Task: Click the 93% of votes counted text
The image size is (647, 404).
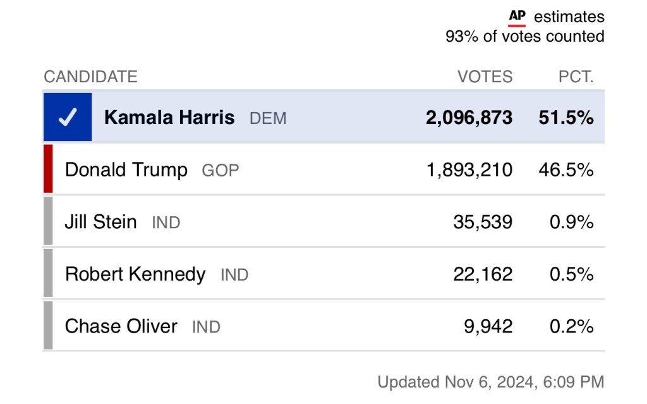Action: tap(524, 37)
